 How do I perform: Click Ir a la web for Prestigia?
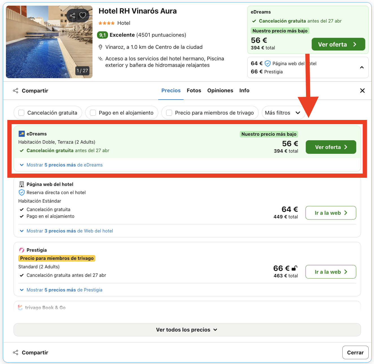point(331,272)
